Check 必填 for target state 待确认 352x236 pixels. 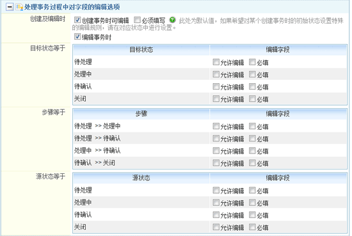click(x=252, y=86)
